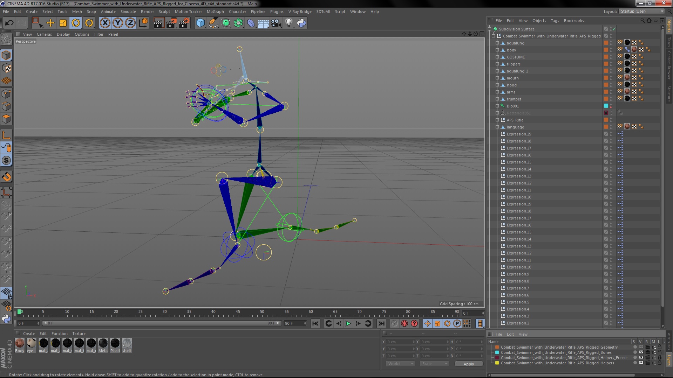Add a camera object
The width and height of the screenshot is (673, 378).
click(x=276, y=23)
